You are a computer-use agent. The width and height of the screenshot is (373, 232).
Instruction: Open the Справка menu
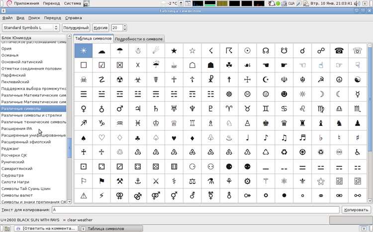(x=73, y=18)
